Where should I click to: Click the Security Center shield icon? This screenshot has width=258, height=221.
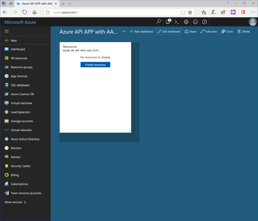click(6, 166)
